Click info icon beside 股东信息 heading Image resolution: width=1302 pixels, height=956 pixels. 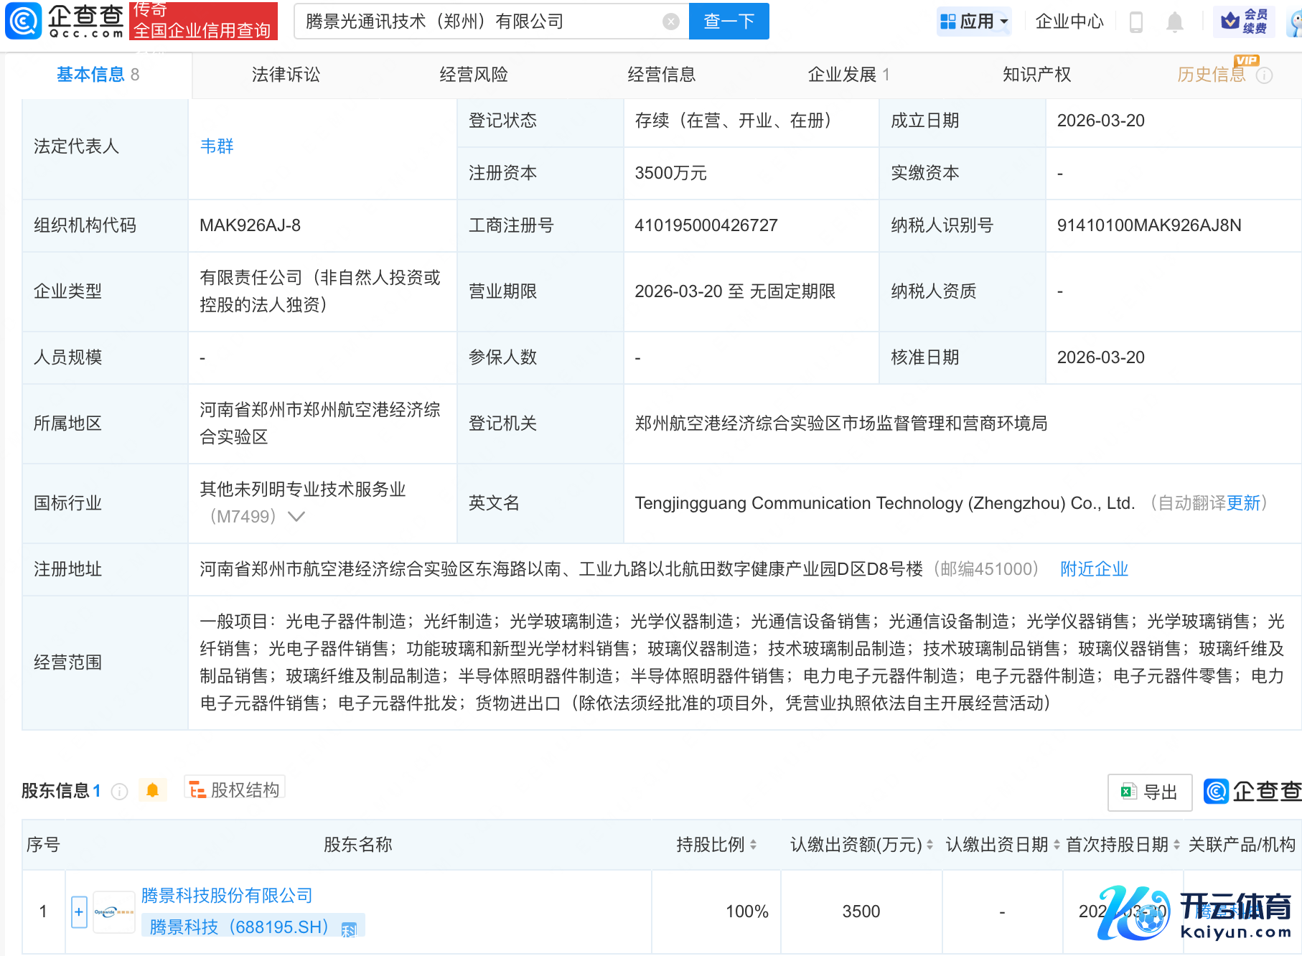pos(120,791)
